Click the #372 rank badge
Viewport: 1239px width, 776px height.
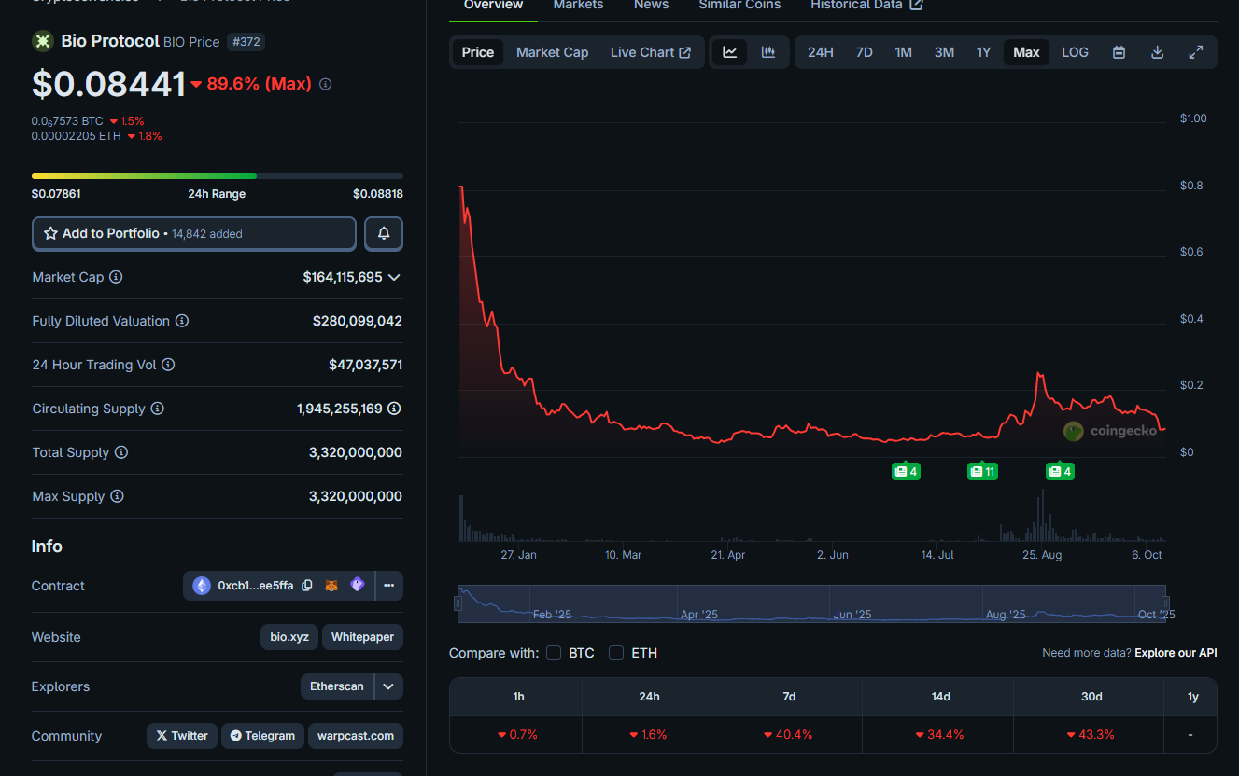click(246, 42)
